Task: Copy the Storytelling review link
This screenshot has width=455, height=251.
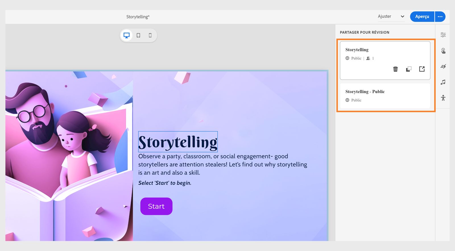Action: point(409,69)
